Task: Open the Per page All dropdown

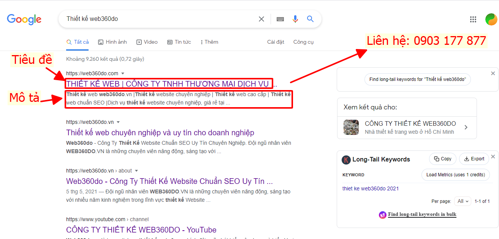Action: click(463, 201)
